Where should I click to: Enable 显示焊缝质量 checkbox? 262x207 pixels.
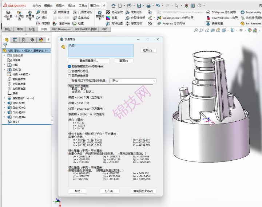pos(70,76)
